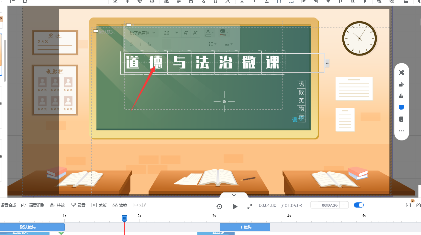
Task: Increase timeline duration with plus button
Action: (344, 205)
